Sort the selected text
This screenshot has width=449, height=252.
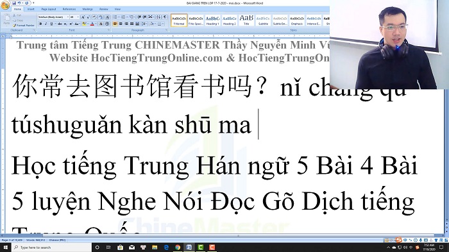pos(158,17)
